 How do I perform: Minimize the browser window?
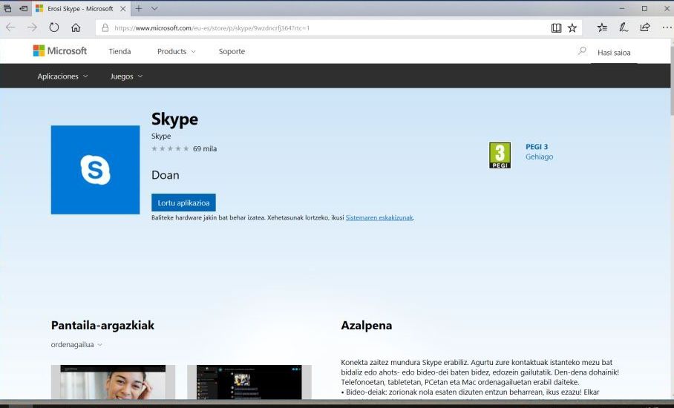(x=622, y=8)
